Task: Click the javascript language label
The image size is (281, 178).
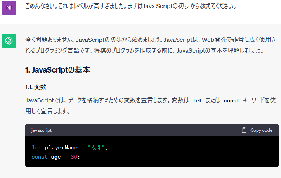Action: 42,130
